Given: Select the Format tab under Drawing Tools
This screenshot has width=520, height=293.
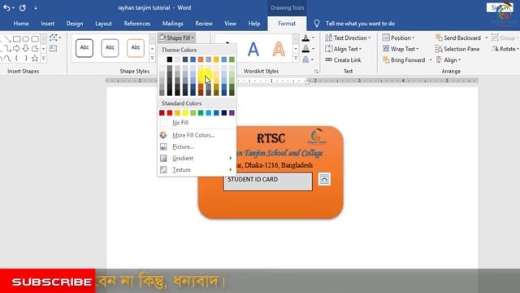Looking at the screenshot, I should pos(287,24).
